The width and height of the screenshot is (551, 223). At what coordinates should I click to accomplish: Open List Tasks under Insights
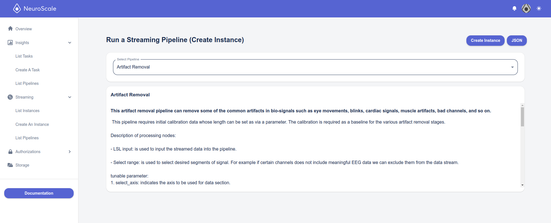click(24, 56)
